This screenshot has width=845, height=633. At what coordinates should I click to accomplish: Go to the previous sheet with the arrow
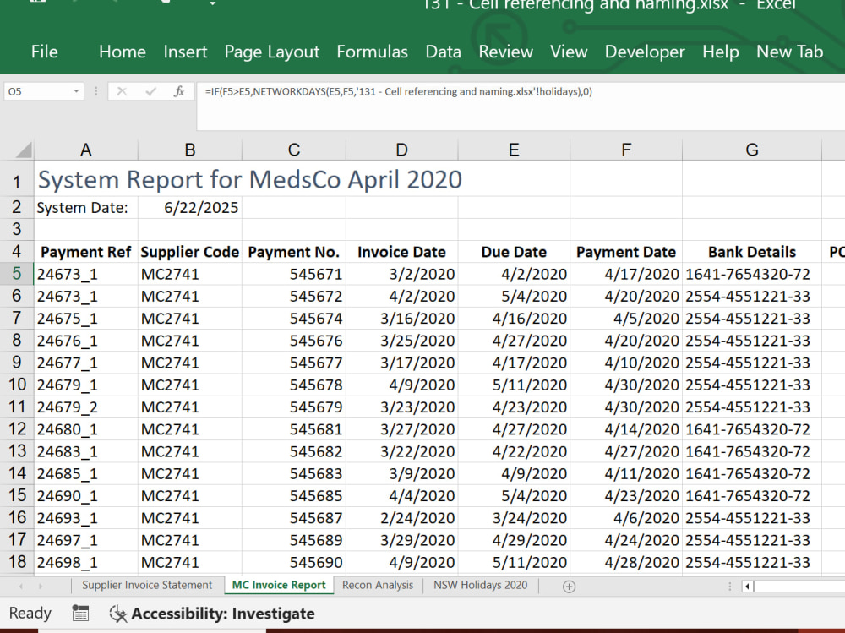tap(21, 586)
